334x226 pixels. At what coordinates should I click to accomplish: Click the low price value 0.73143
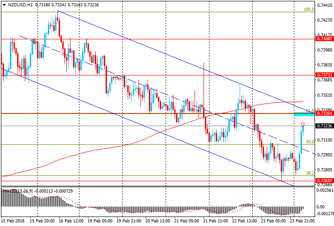click(75, 5)
